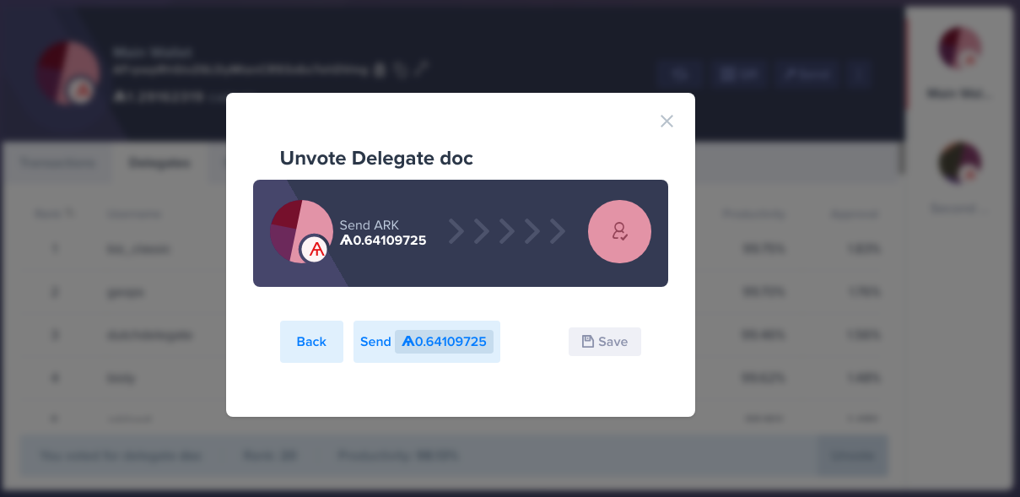Click Send 0.64109725 ARK button
This screenshot has height=497, width=1020.
(427, 342)
